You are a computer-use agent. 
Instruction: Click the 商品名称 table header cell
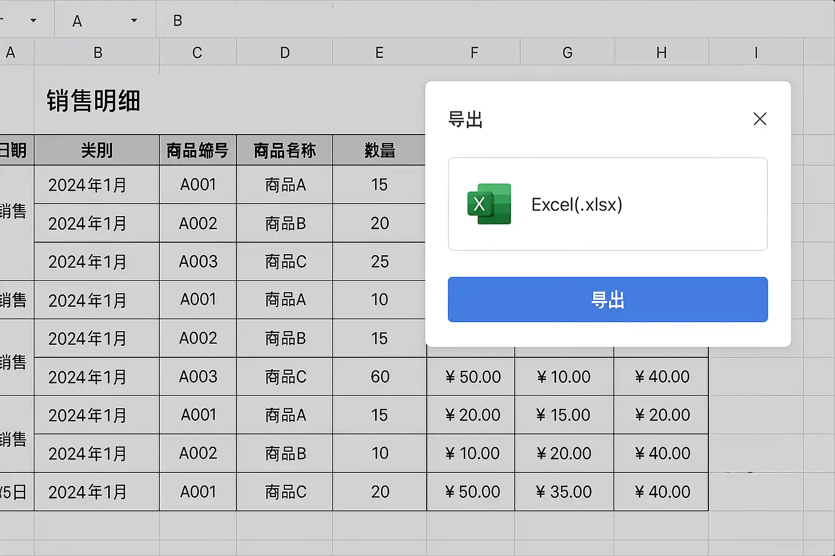[284, 150]
